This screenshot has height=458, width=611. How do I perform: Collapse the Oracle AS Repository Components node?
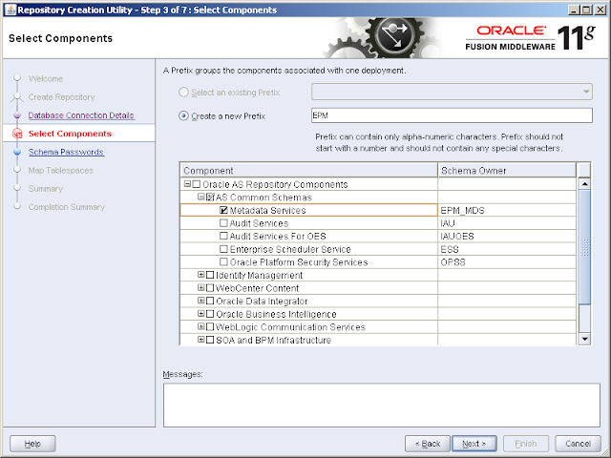[187, 184]
